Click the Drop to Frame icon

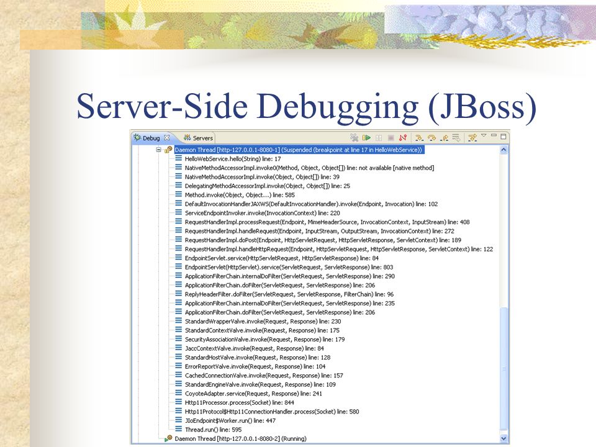(x=456, y=138)
